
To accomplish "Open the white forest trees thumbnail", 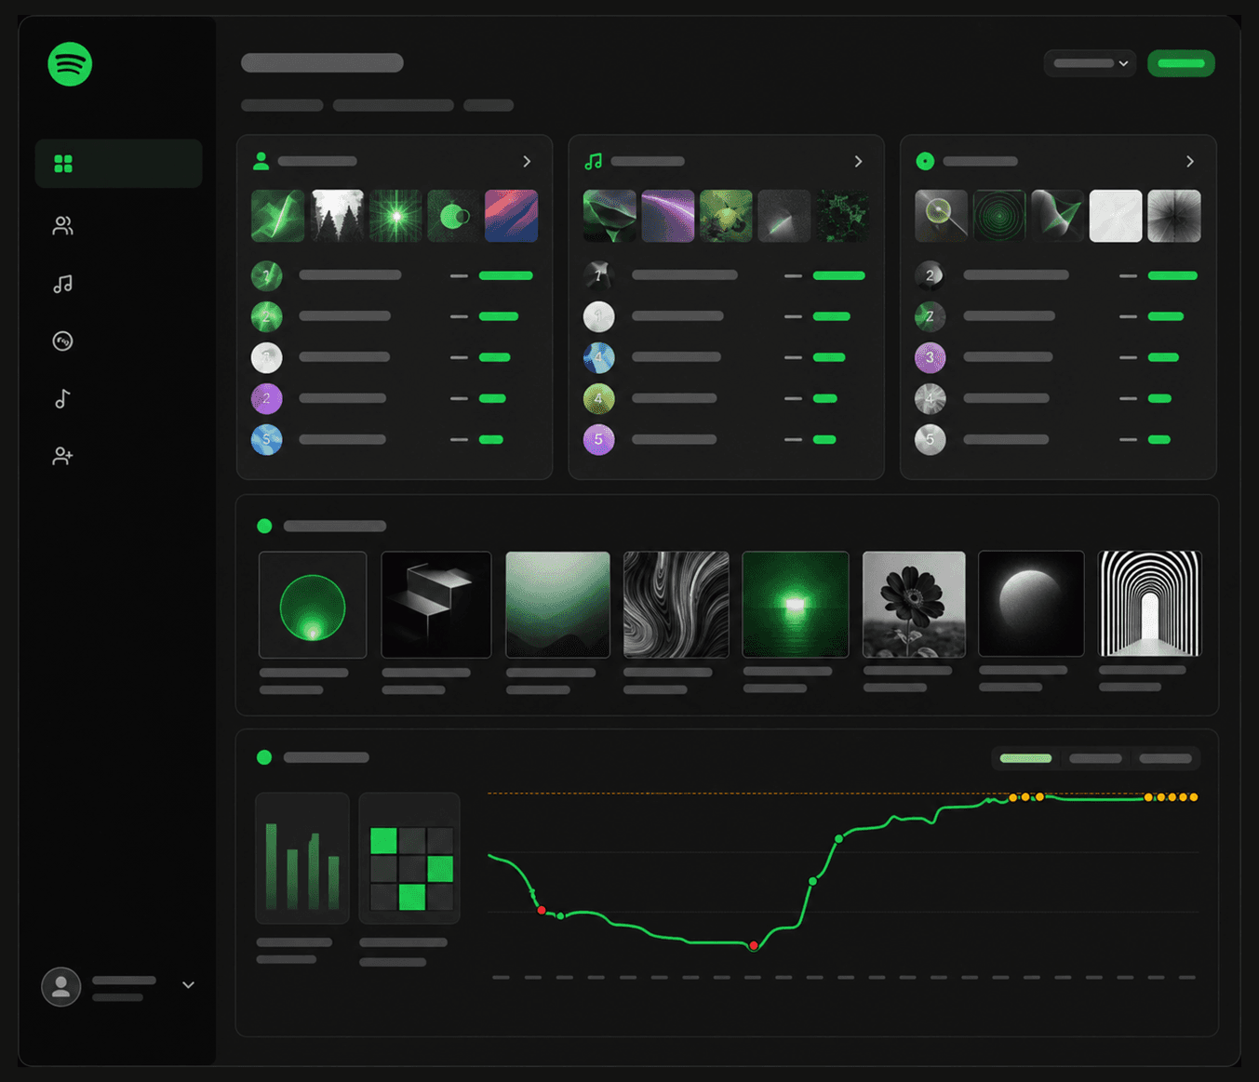I will [337, 216].
